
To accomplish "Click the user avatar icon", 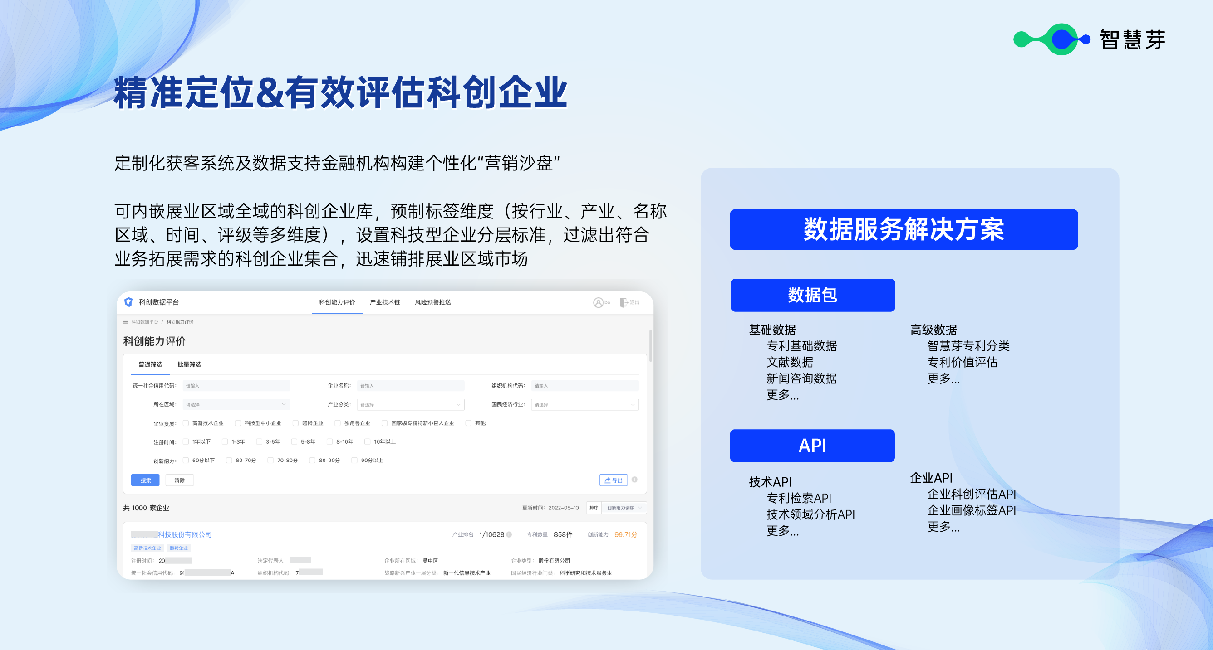I will [x=598, y=302].
